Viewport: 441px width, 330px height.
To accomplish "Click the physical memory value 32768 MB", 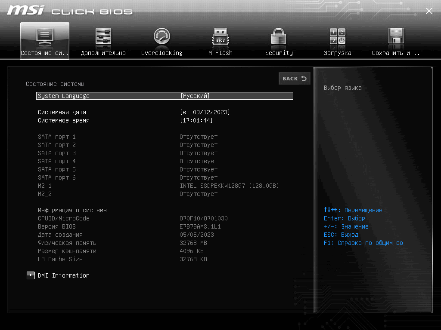I will 193,243.
